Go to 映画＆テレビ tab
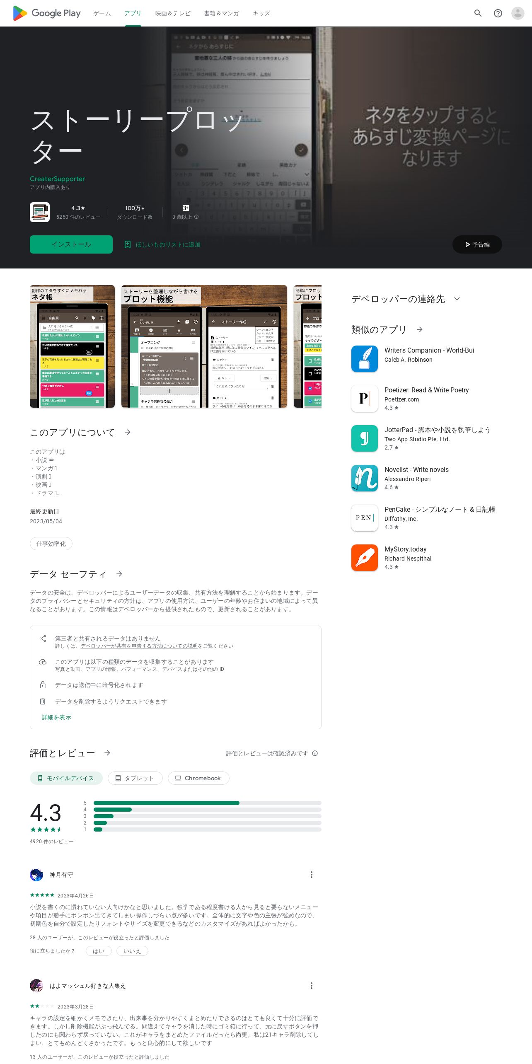This screenshot has height=1064, width=532. 173,13
